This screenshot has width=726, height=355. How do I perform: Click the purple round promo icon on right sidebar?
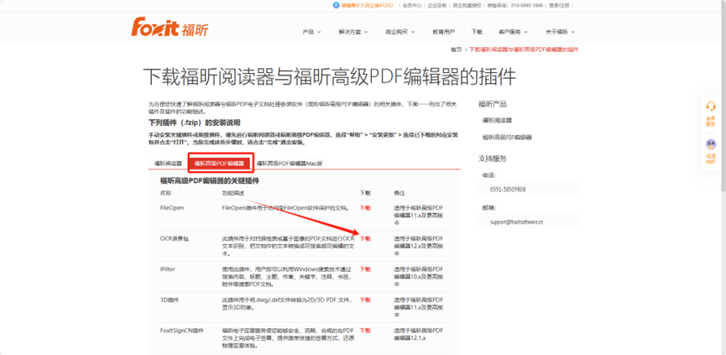(x=711, y=144)
